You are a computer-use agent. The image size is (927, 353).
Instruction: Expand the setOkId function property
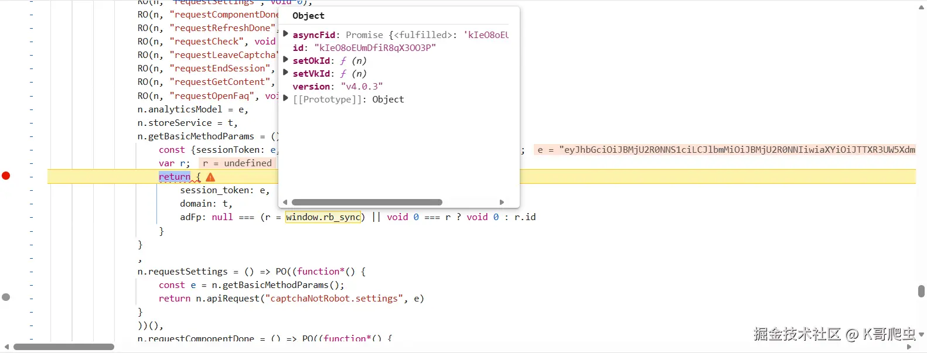[x=285, y=60]
